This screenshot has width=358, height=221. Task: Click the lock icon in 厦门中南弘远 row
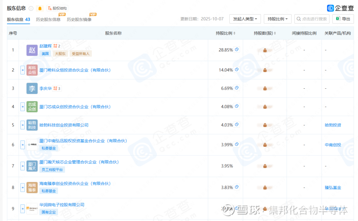coord(265,145)
